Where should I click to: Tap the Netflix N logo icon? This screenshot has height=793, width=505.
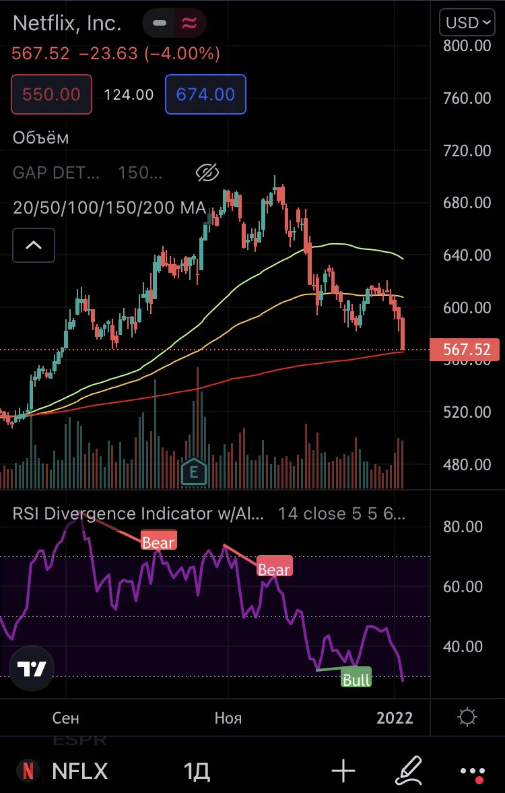pyautogui.click(x=28, y=771)
